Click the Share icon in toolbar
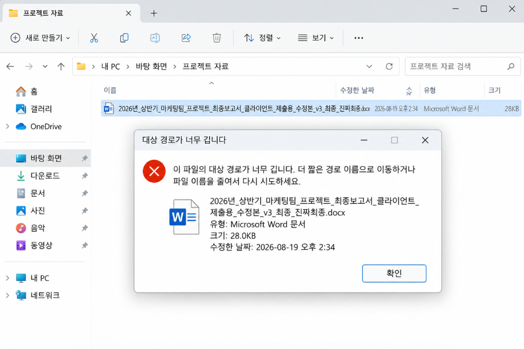 [186, 38]
